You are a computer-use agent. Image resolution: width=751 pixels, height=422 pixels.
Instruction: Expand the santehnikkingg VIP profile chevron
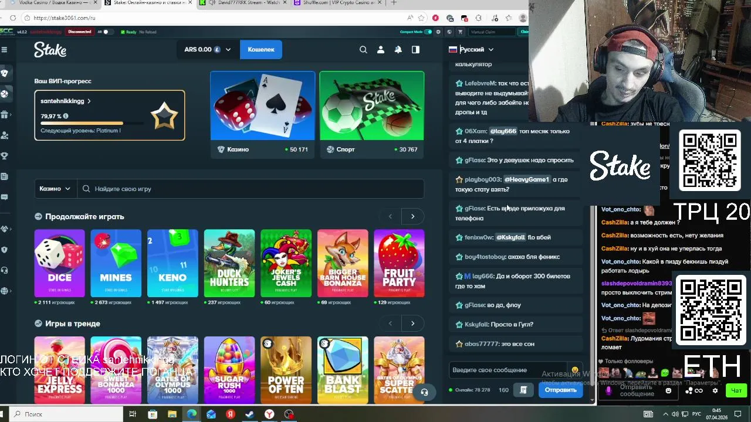tap(89, 101)
